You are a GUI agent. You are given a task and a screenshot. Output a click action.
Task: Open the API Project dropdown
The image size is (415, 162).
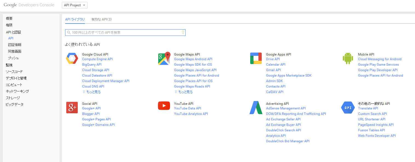pyautogui.click(x=75, y=5)
